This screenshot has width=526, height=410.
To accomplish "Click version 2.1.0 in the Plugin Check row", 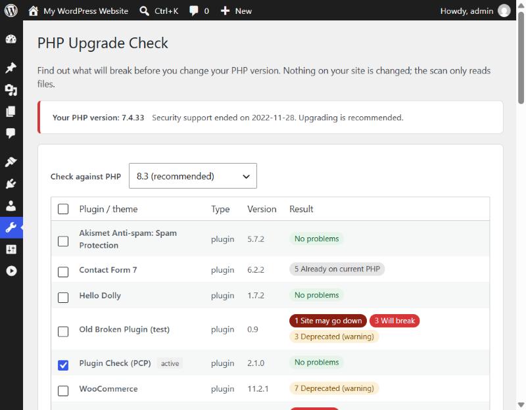I will pyautogui.click(x=256, y=363).
